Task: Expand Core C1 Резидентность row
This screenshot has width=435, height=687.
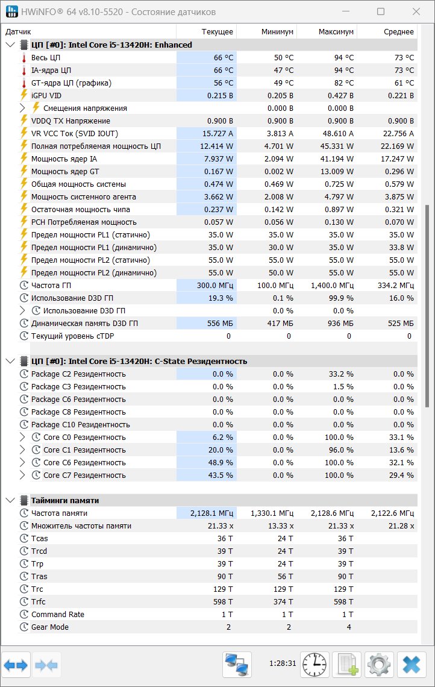Action: tap(22, 450)
